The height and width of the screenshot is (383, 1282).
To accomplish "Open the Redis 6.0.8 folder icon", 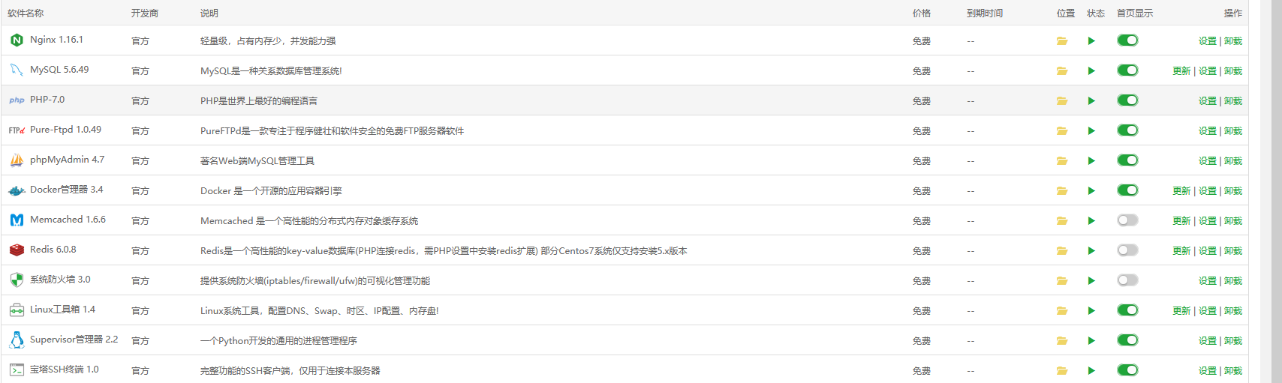I will click(1062, 250).
